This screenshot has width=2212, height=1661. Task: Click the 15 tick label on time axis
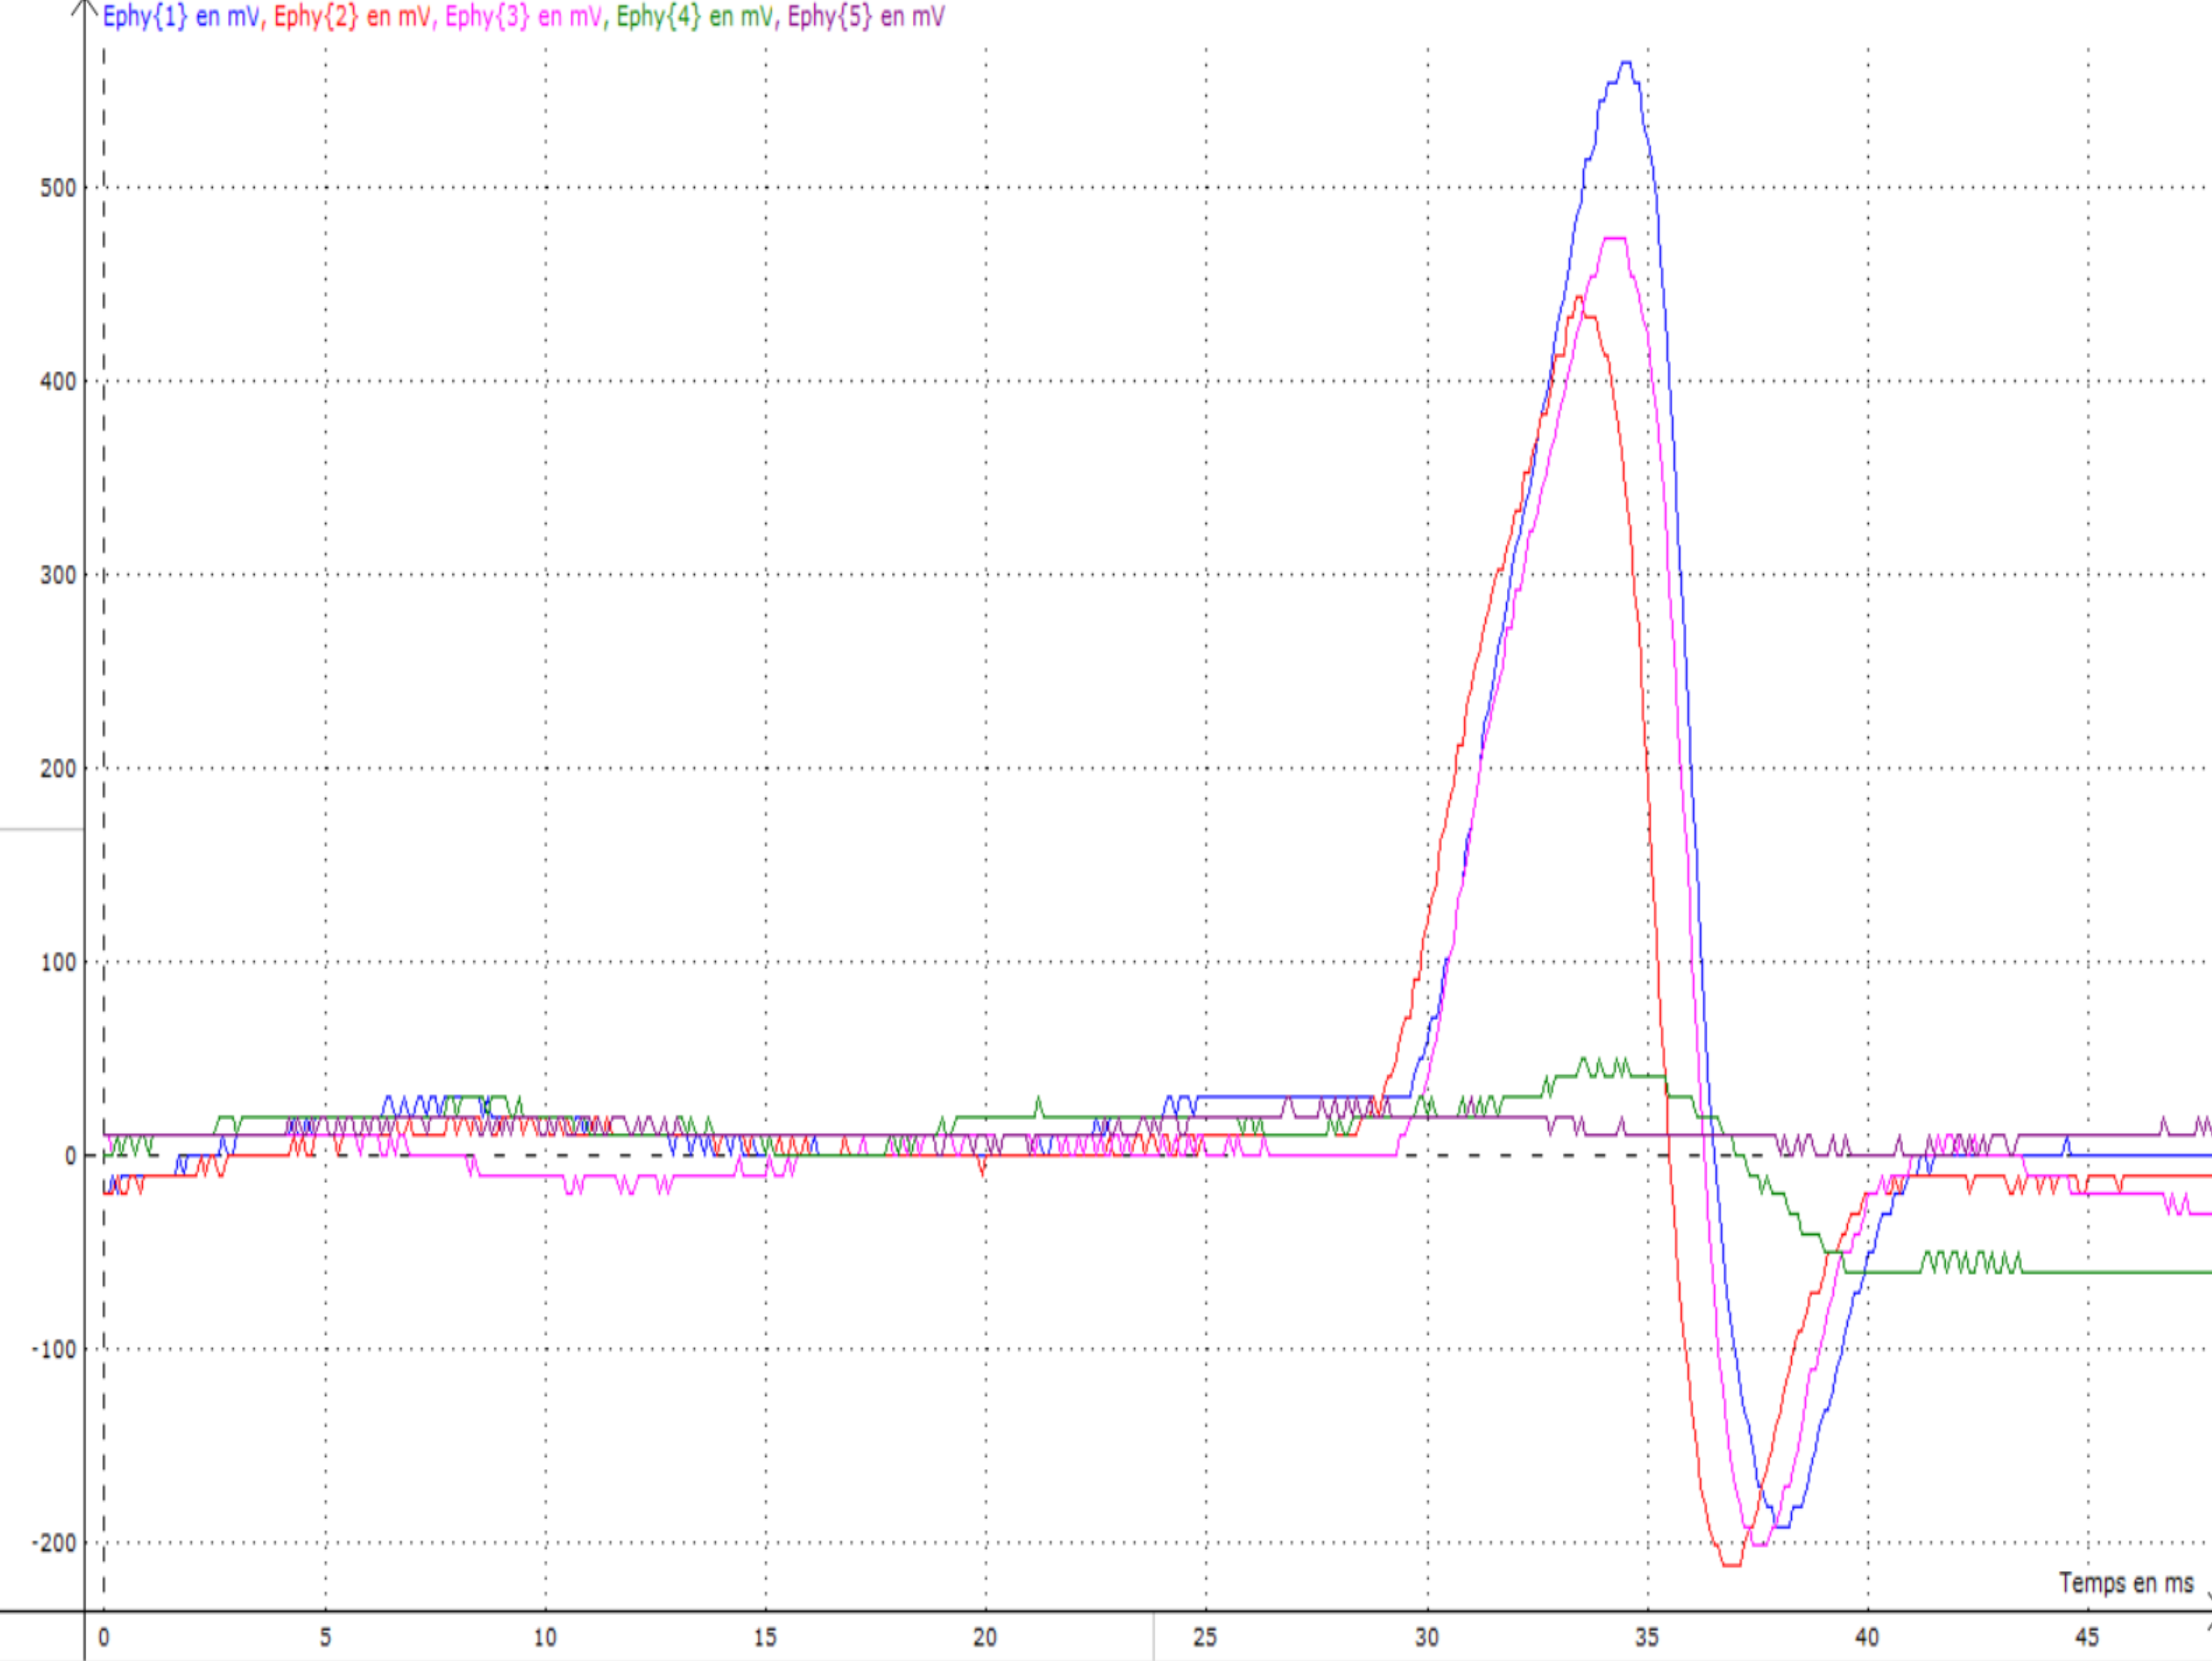click(x=765, y=1638)
